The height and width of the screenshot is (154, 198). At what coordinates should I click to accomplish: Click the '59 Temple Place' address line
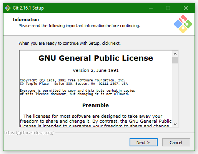pos(74,84)
